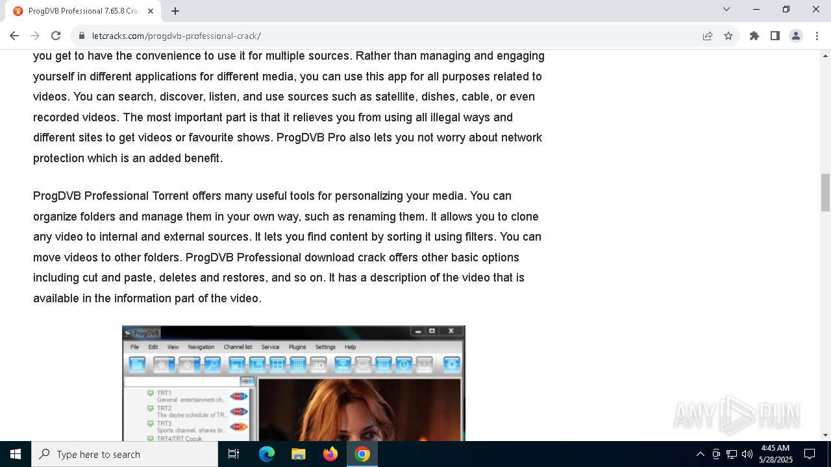Screen dimensions: 831x467
Task: Open a new tab with plus button
Action: (x=175, y=11)
